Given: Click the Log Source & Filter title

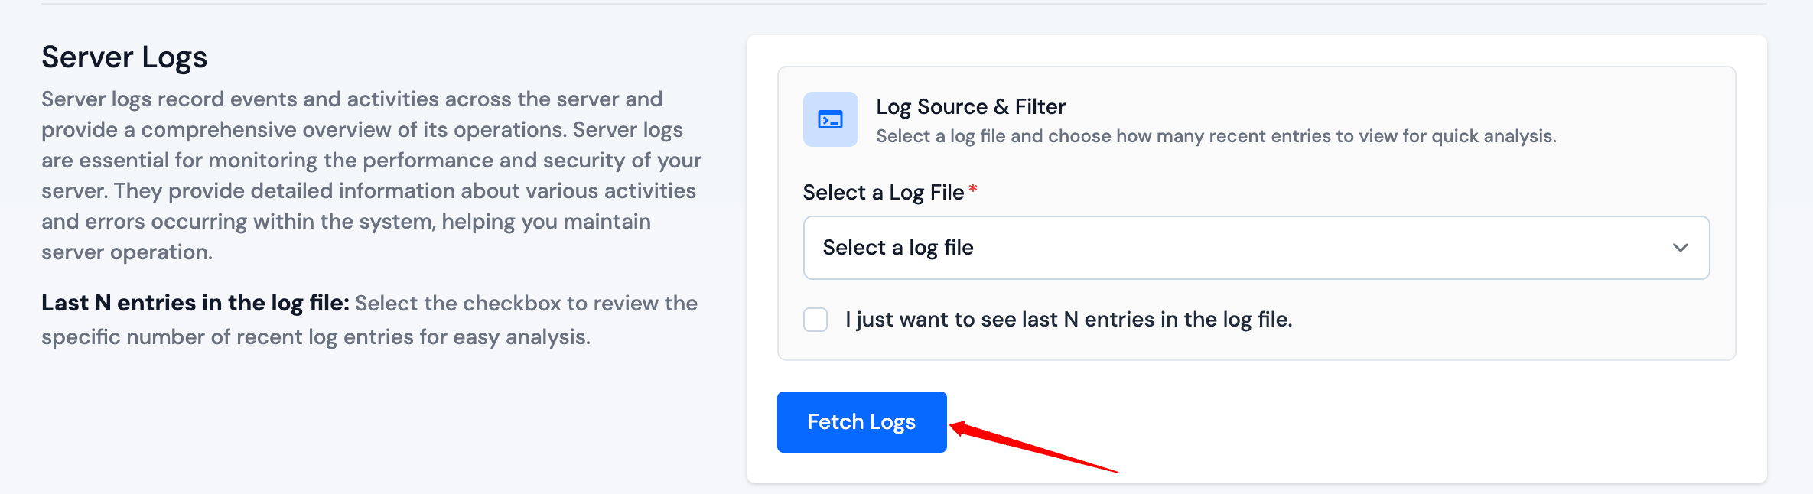Looking at the screenshot, I should tap(970, 107).
